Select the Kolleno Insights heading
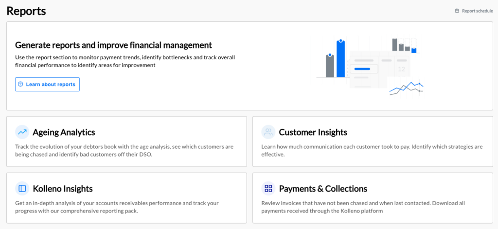 (63, 189)
